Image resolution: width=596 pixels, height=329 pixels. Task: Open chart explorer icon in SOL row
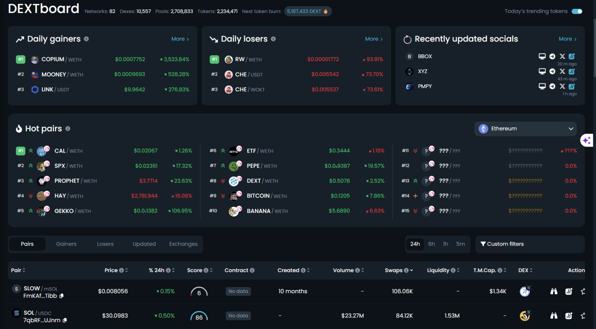tap(568, 316)
